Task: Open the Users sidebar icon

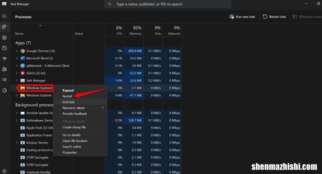Action: point(4,69)
